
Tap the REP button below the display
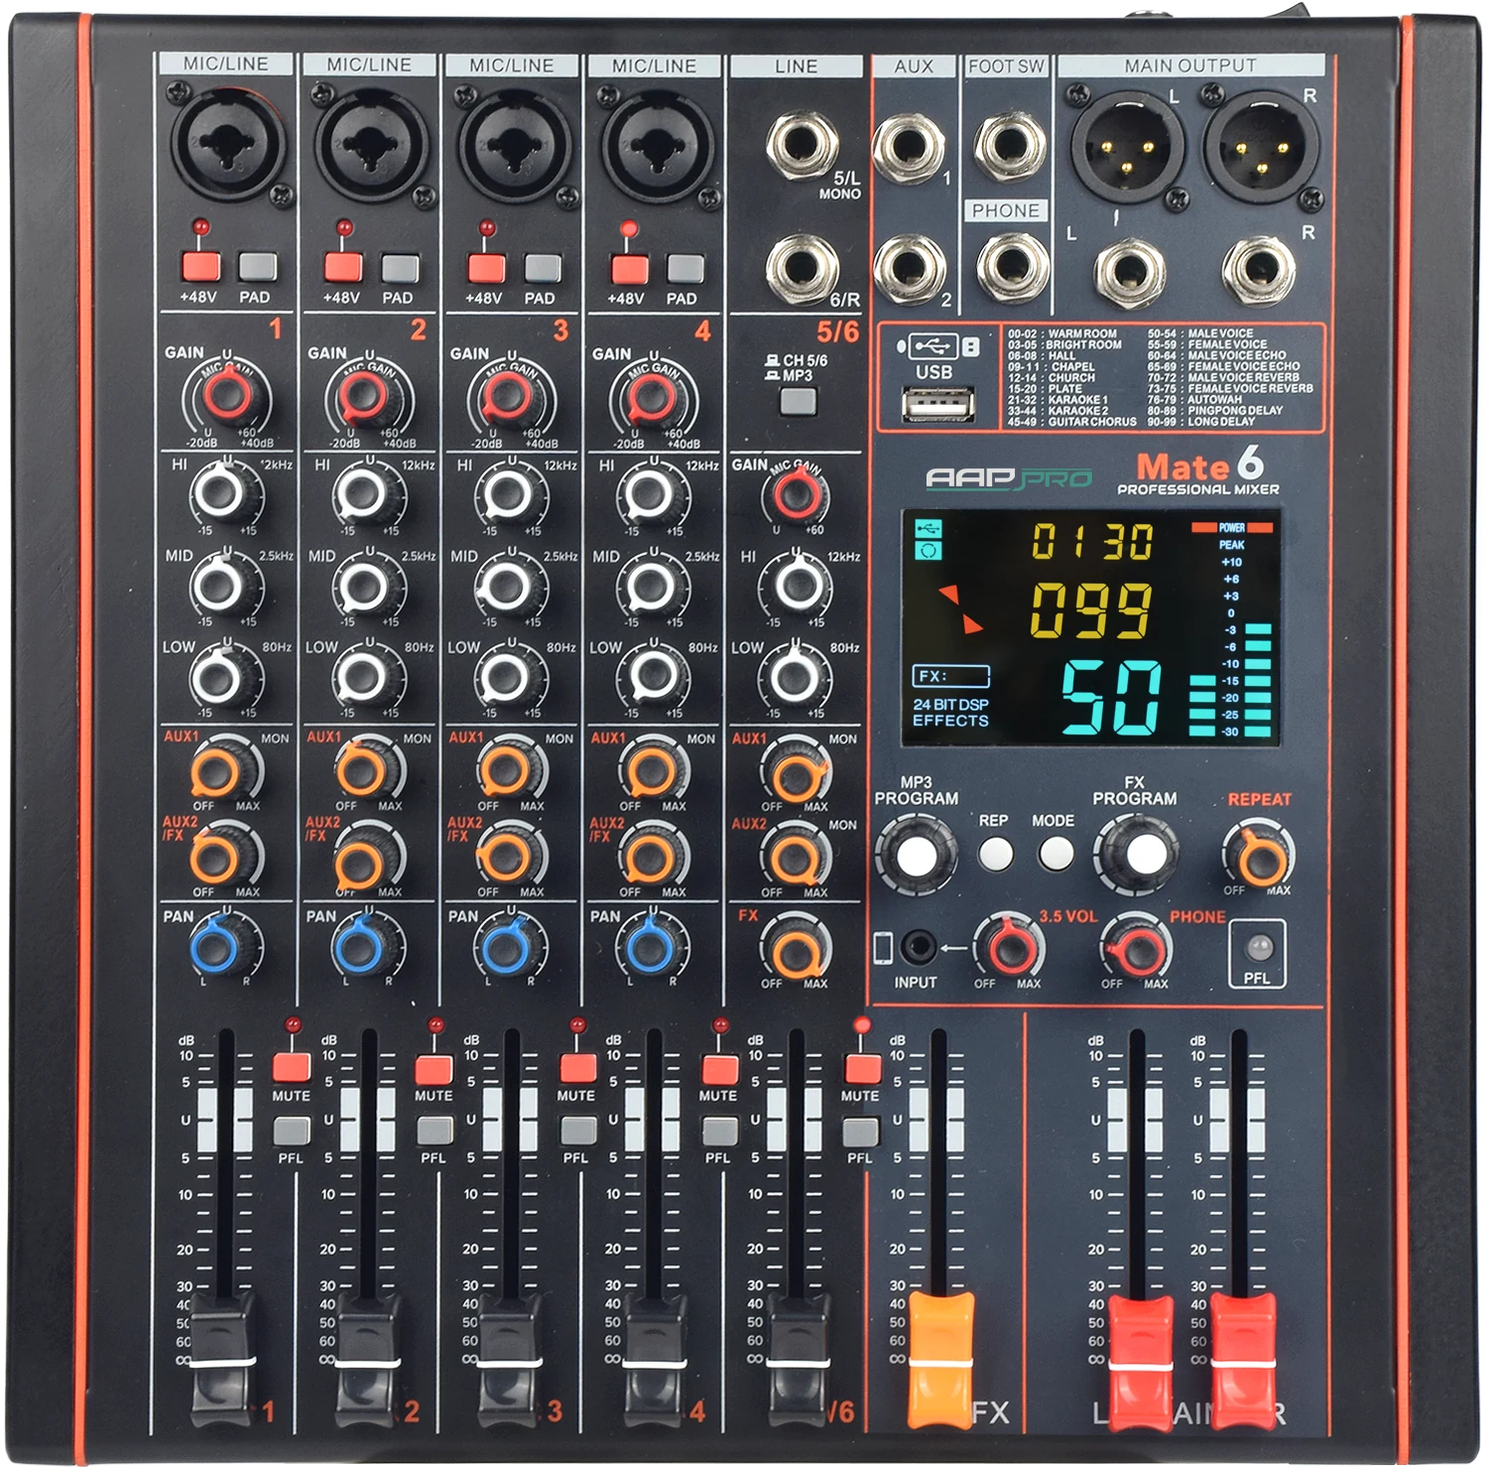point(995,854)
